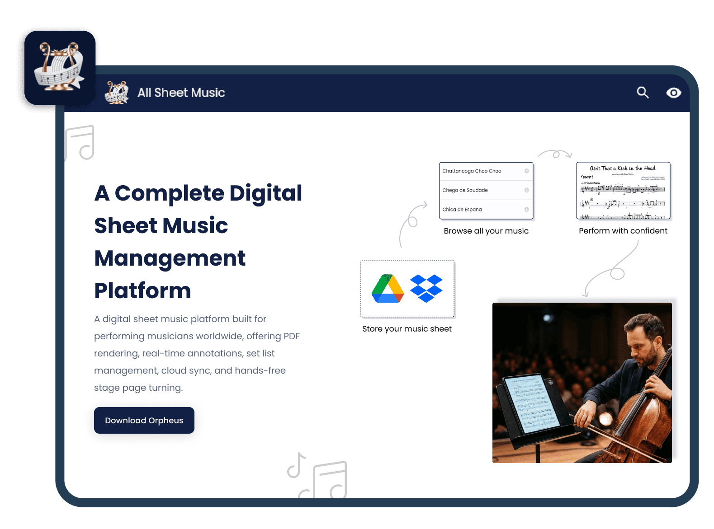Click the Google Drive icon
Viewport: 714px width, 529px height.
point(388,289)
